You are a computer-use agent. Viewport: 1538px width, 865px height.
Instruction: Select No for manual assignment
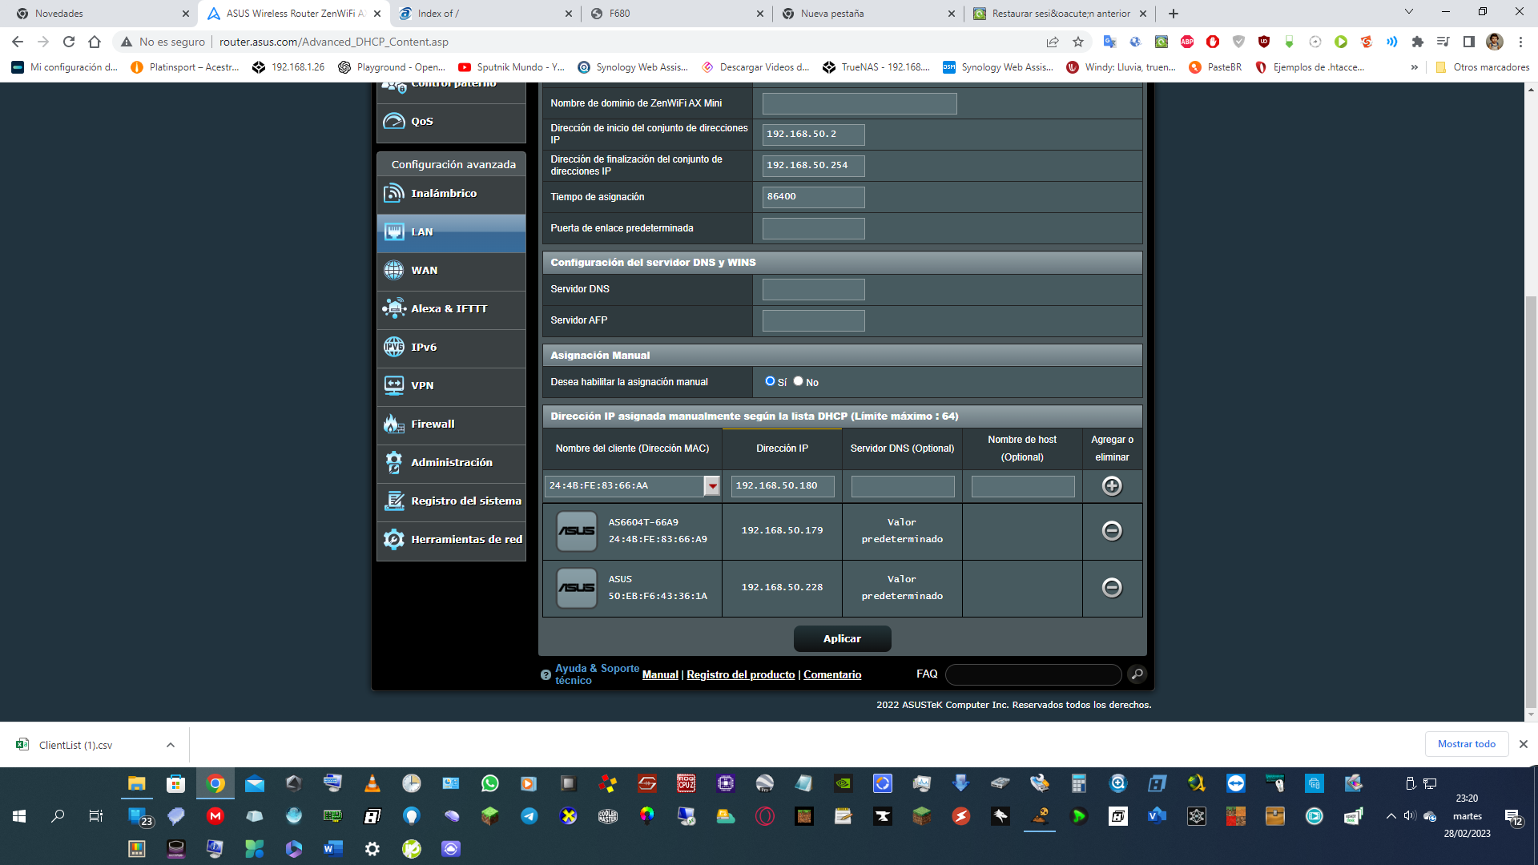pyautogui.click(x=798, y=381)
